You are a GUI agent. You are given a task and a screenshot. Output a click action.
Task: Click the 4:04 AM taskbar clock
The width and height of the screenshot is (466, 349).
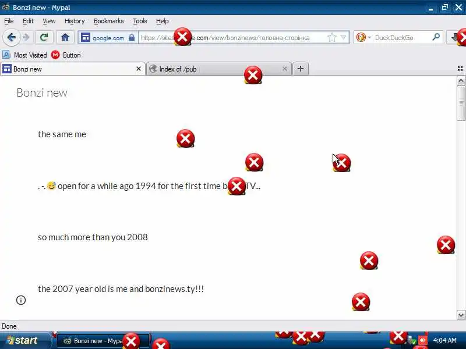coord(444,340)
